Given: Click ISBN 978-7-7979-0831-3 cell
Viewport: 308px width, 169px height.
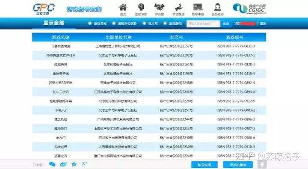Looking at the screenshot, I should coord(236,46).
